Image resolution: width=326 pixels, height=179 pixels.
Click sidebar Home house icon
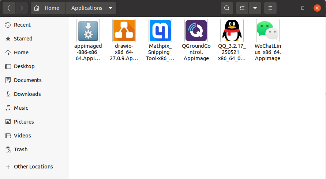[8, 52]
